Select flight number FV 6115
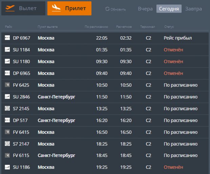The image size is (210, 174). [21, 155]
